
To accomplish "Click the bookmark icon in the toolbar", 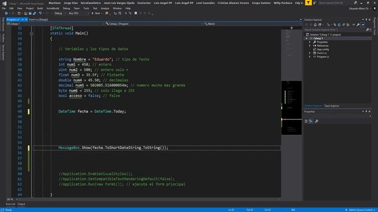I will pyautogui.click(x=136, y=13).
